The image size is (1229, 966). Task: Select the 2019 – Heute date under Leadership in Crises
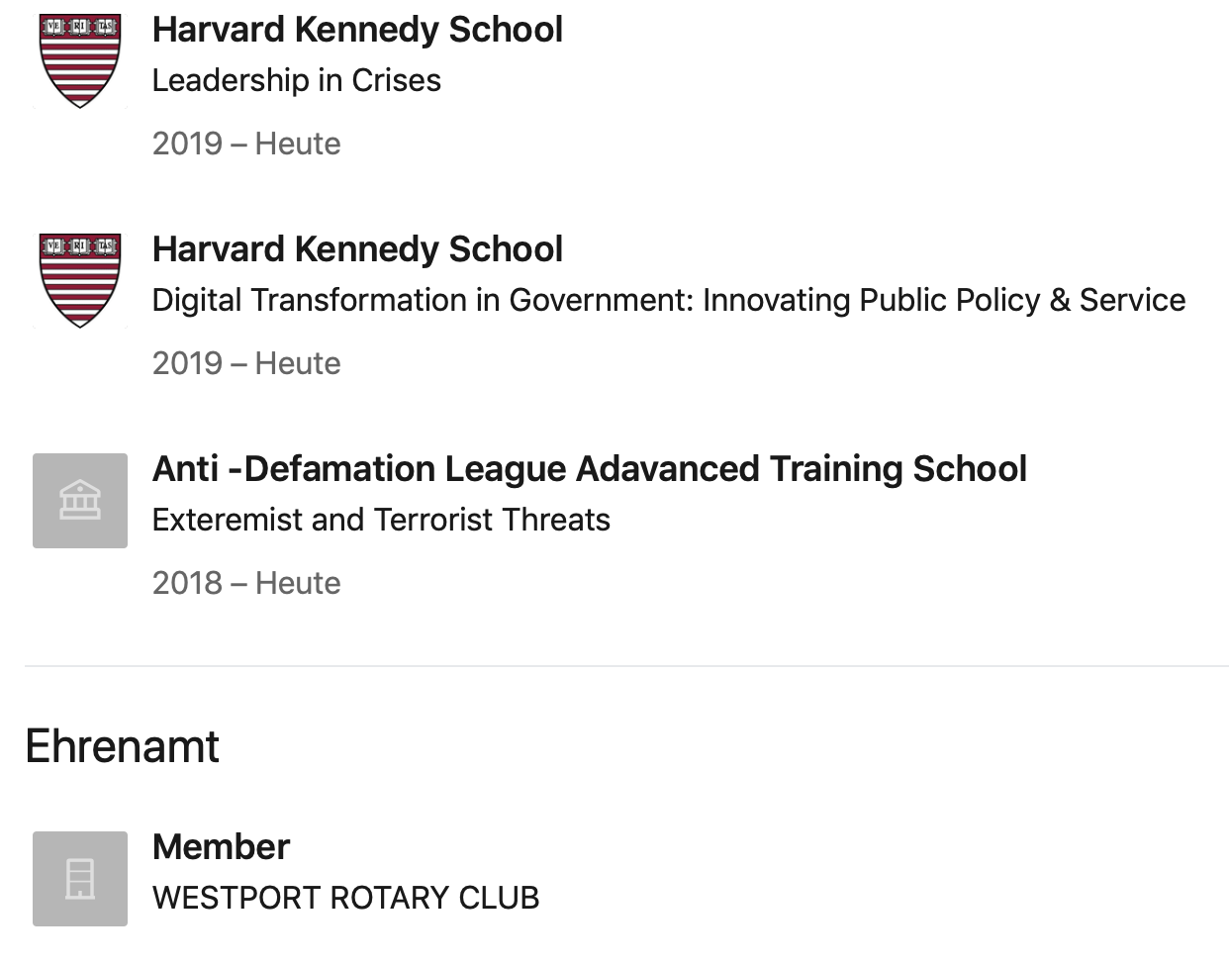[x=246, y=144]
